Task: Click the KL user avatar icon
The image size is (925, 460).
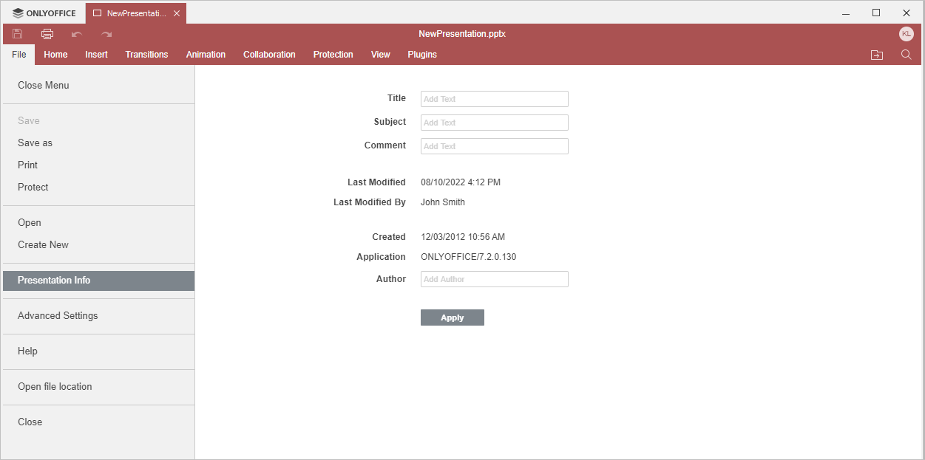Action: (907, 34)
